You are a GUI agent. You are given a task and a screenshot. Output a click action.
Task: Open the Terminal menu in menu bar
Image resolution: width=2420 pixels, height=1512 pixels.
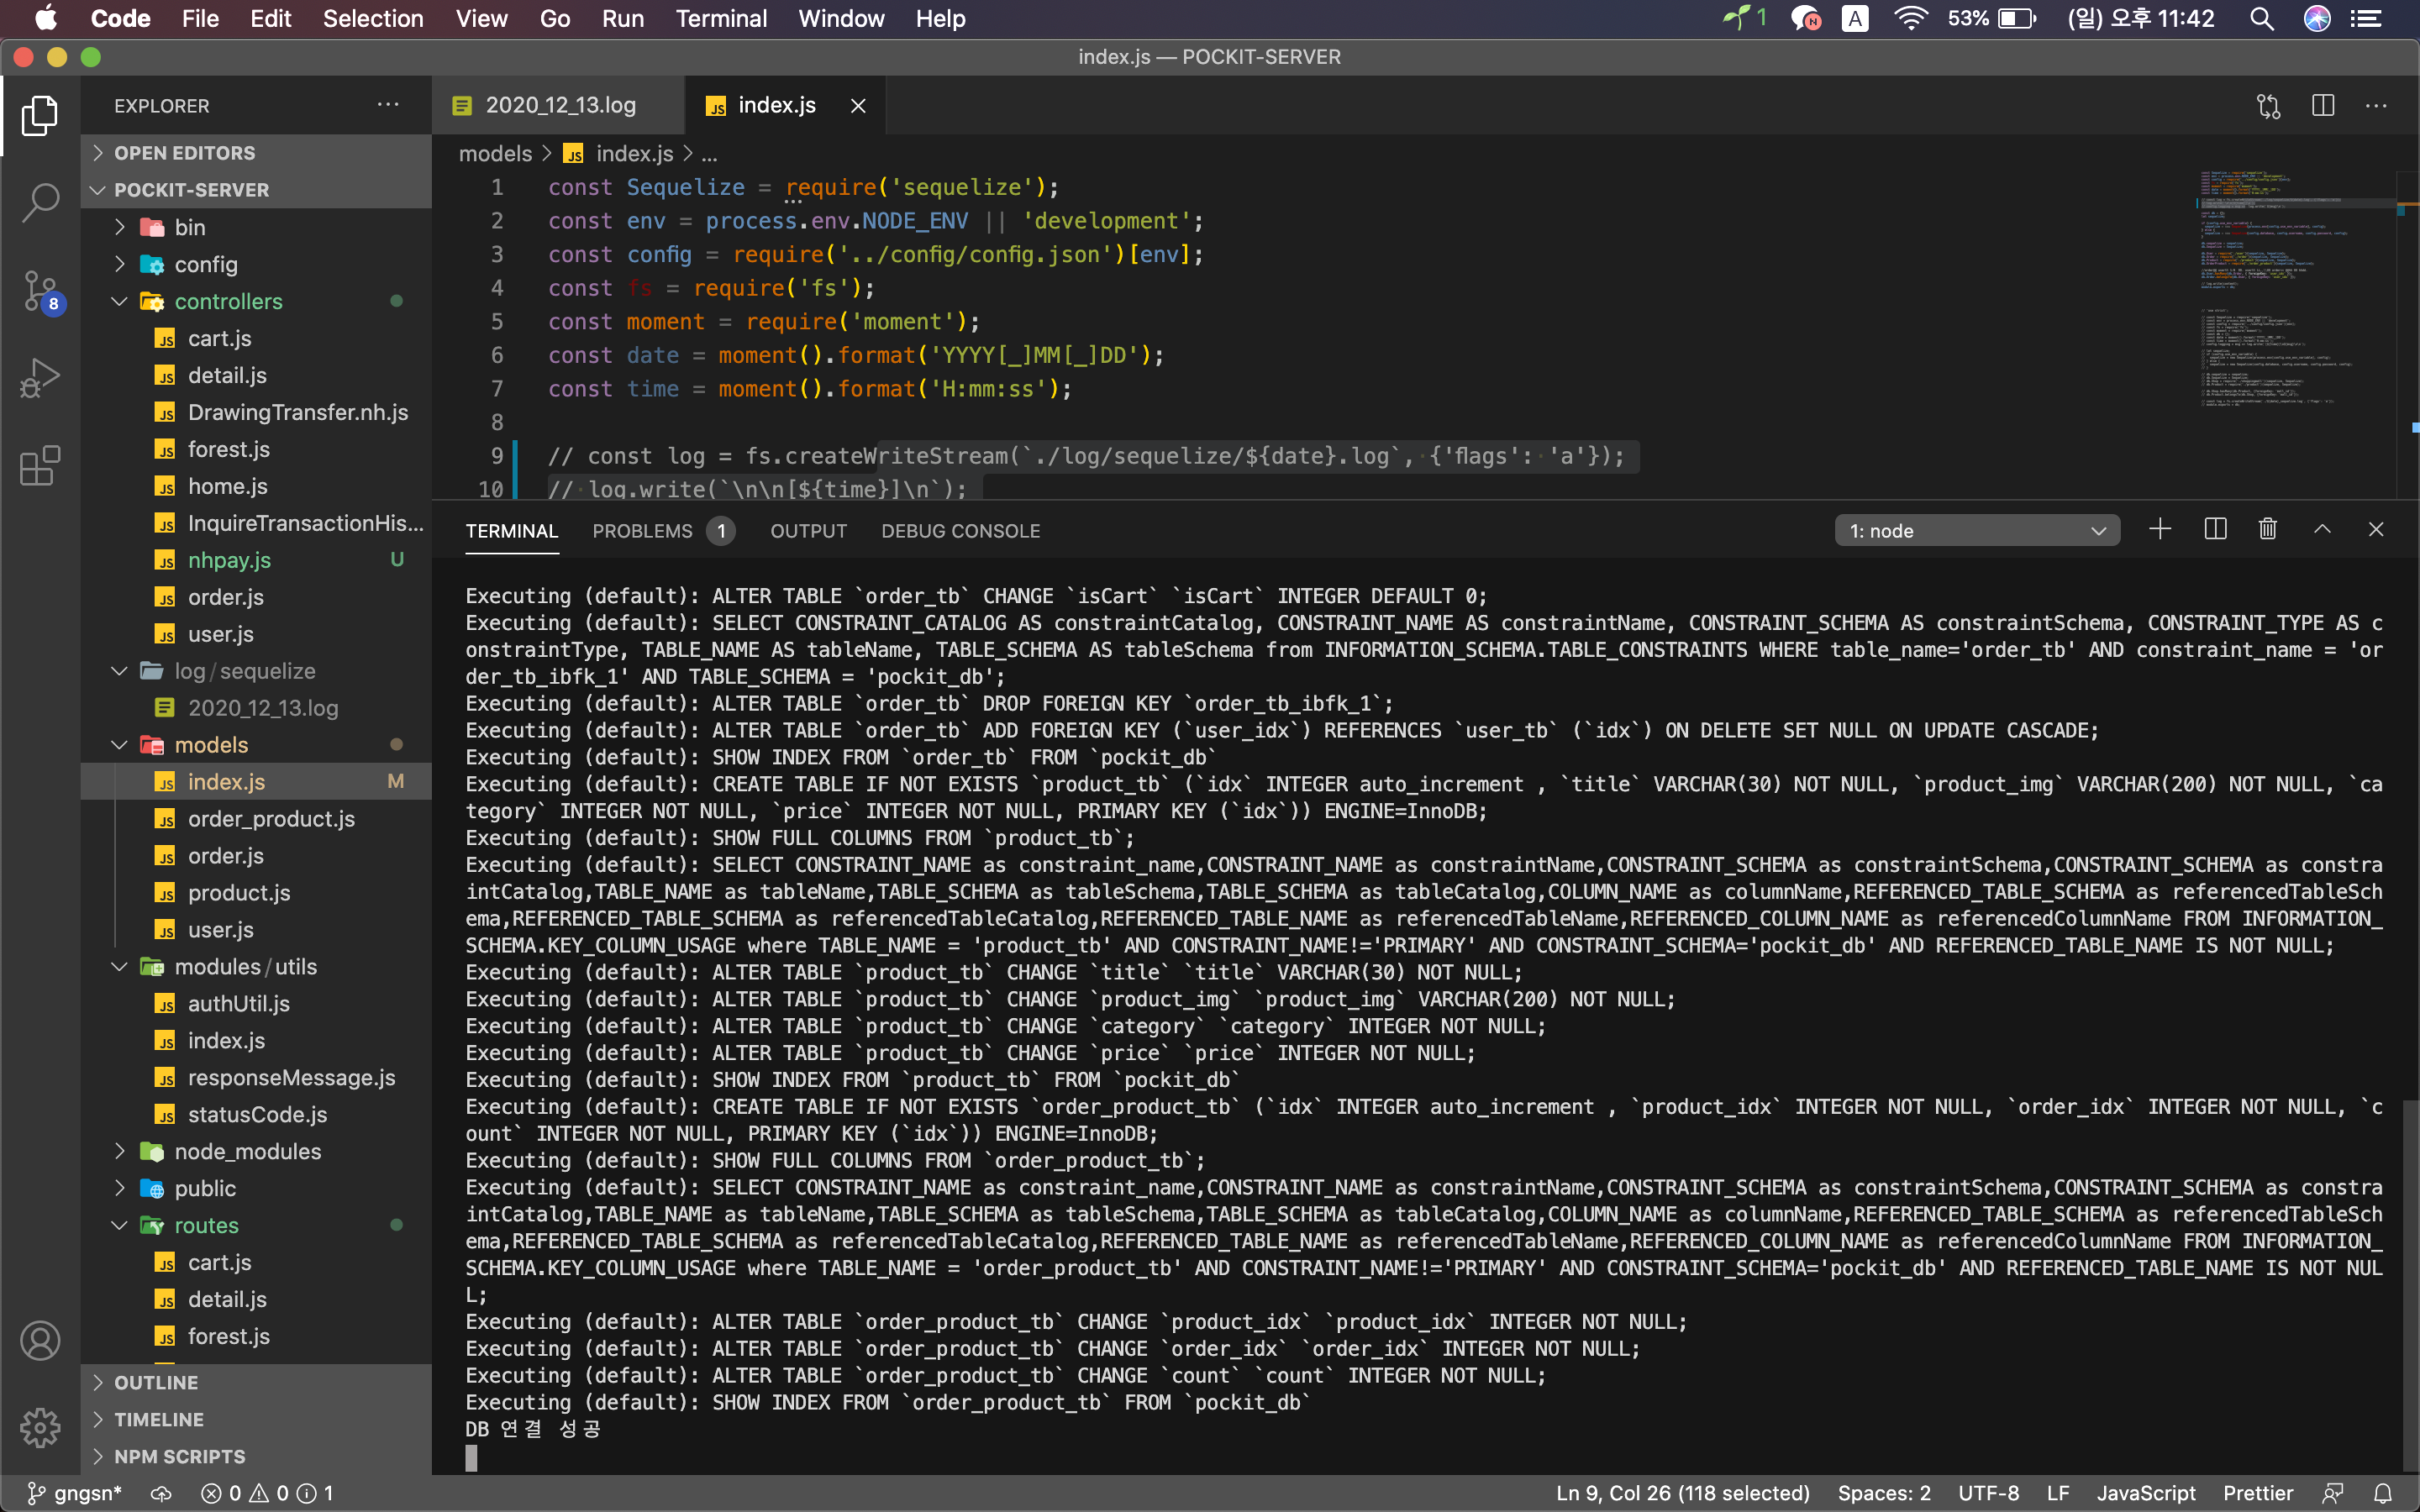coord(720,19)
